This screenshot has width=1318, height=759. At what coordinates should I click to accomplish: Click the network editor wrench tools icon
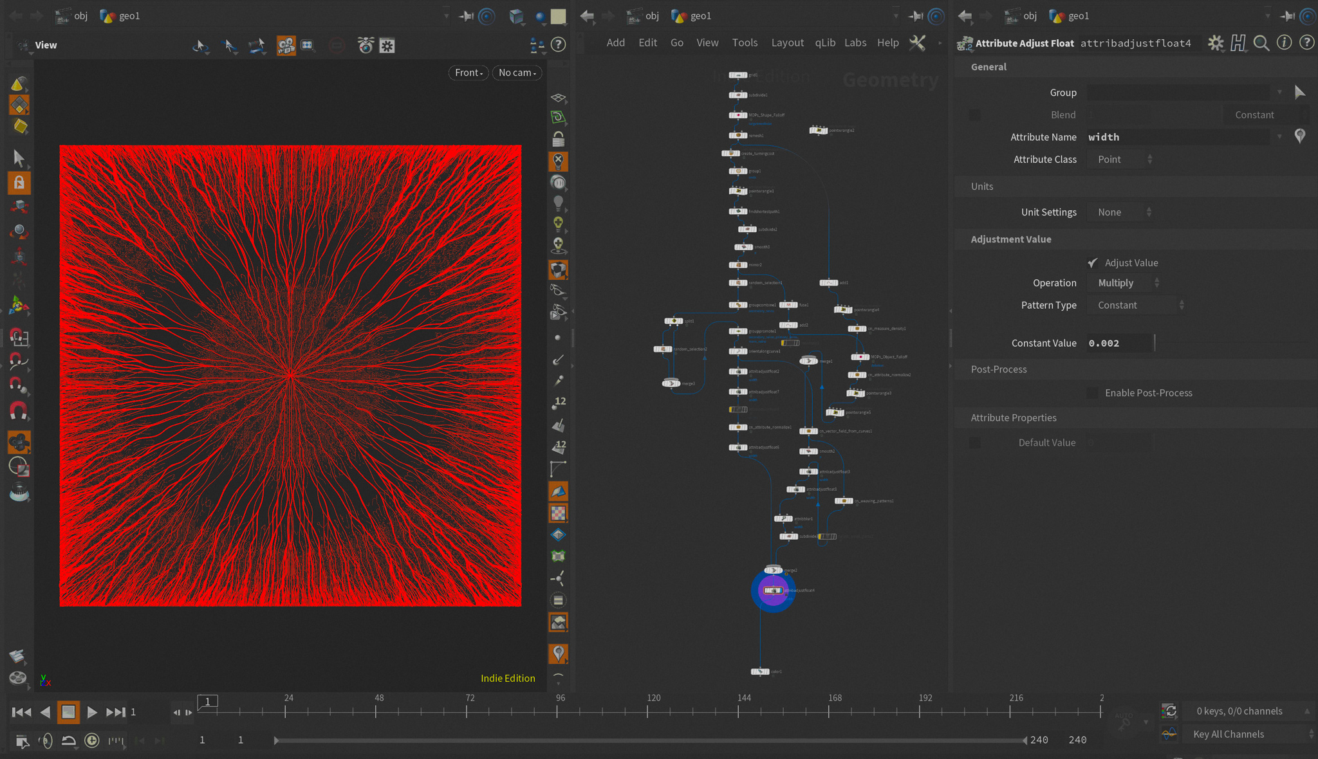[917, 43]
